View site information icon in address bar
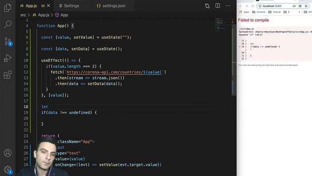 [260, 6]
